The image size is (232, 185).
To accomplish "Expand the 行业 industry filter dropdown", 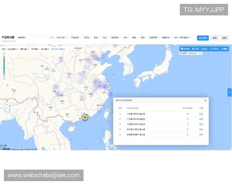I will tap(105, 38).
